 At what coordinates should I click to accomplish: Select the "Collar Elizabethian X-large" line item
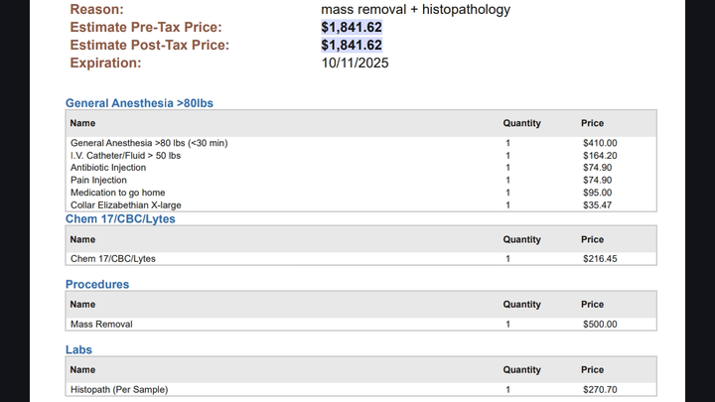coord(125,205)
